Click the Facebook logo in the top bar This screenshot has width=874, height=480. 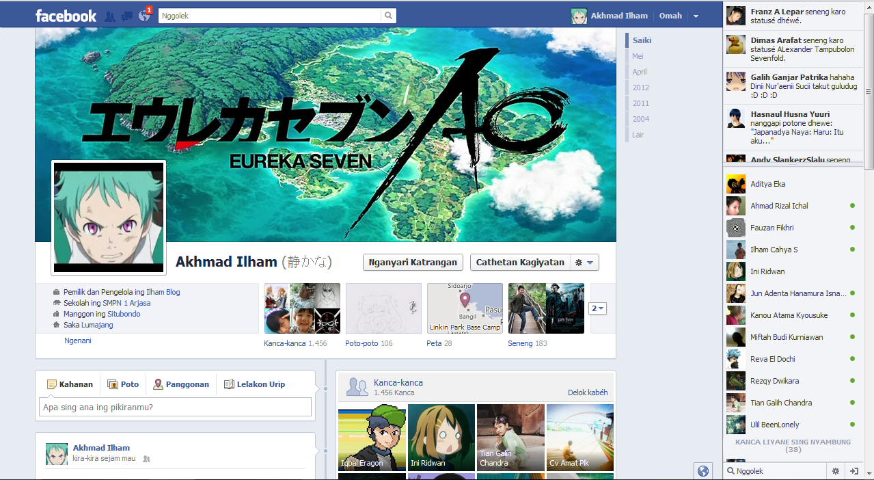[x=66, y=16]
